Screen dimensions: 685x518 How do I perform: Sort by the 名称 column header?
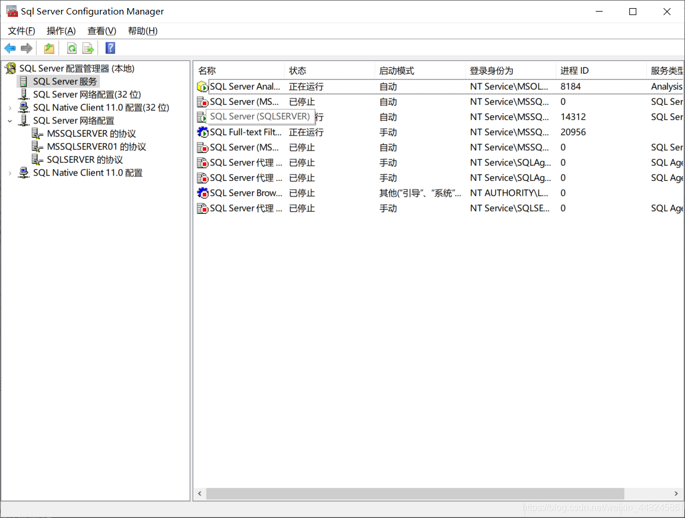(x=239, y=70)
